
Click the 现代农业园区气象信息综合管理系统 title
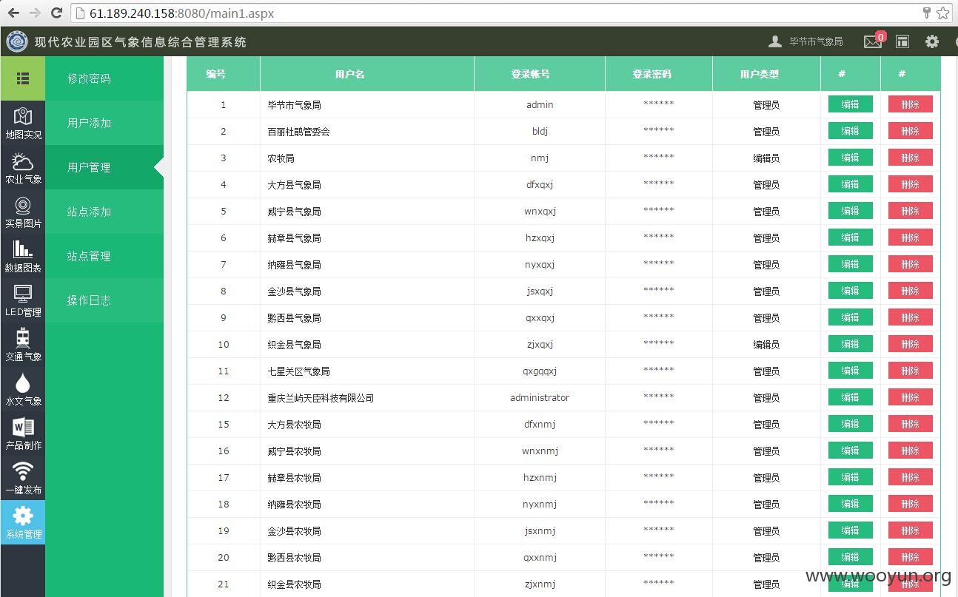click(141, 42)
